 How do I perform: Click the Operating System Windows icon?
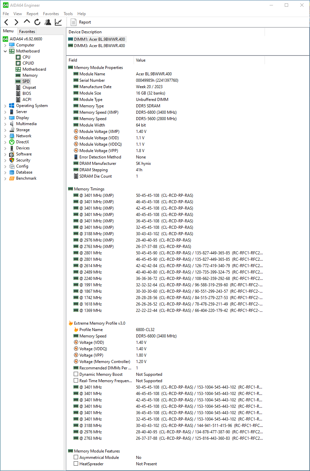(12, 106)
